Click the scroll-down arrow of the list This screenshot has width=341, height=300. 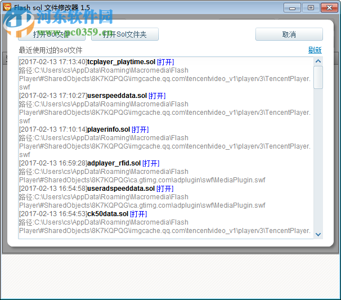pos(318,235)
